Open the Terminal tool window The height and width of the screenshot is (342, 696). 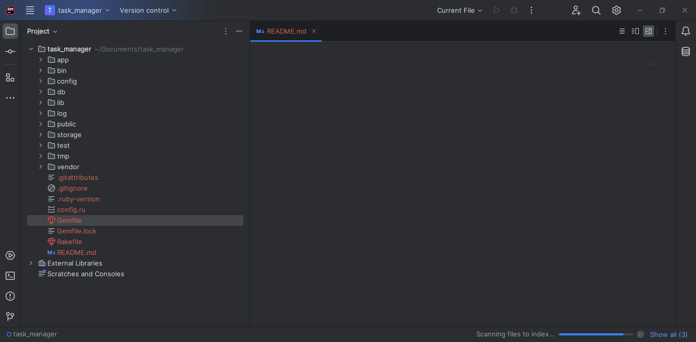tap(10, 276)
